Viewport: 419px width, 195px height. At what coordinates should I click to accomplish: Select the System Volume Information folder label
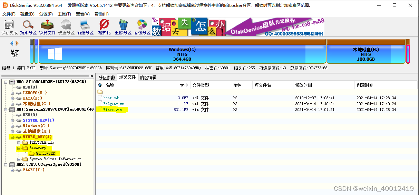[56, 159]
